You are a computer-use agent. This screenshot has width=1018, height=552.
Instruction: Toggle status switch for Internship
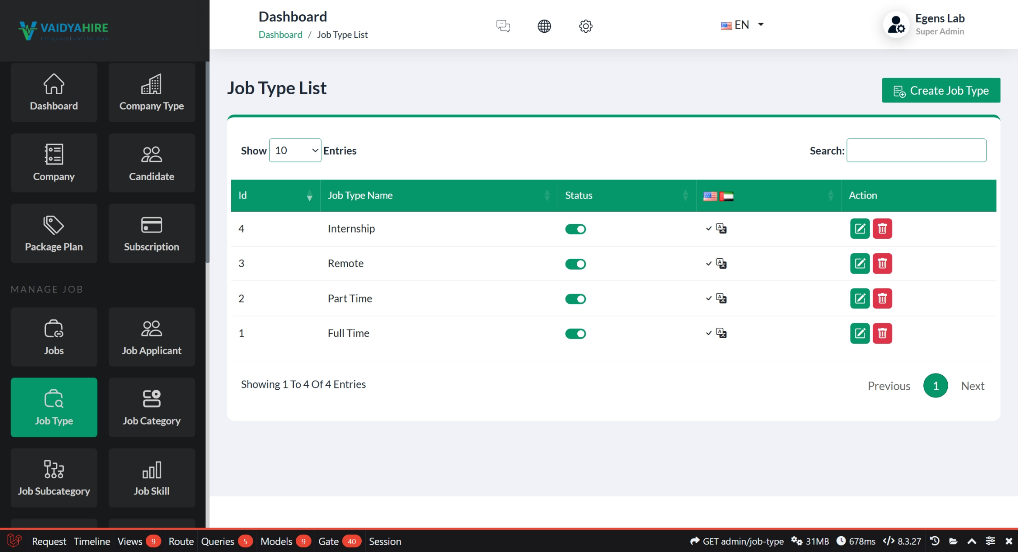tap(575, 229)
